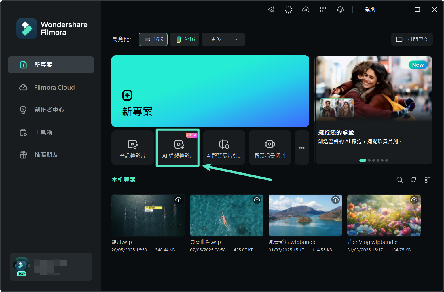Open the apps grid icon in title bar

click(x=323, y=10)
